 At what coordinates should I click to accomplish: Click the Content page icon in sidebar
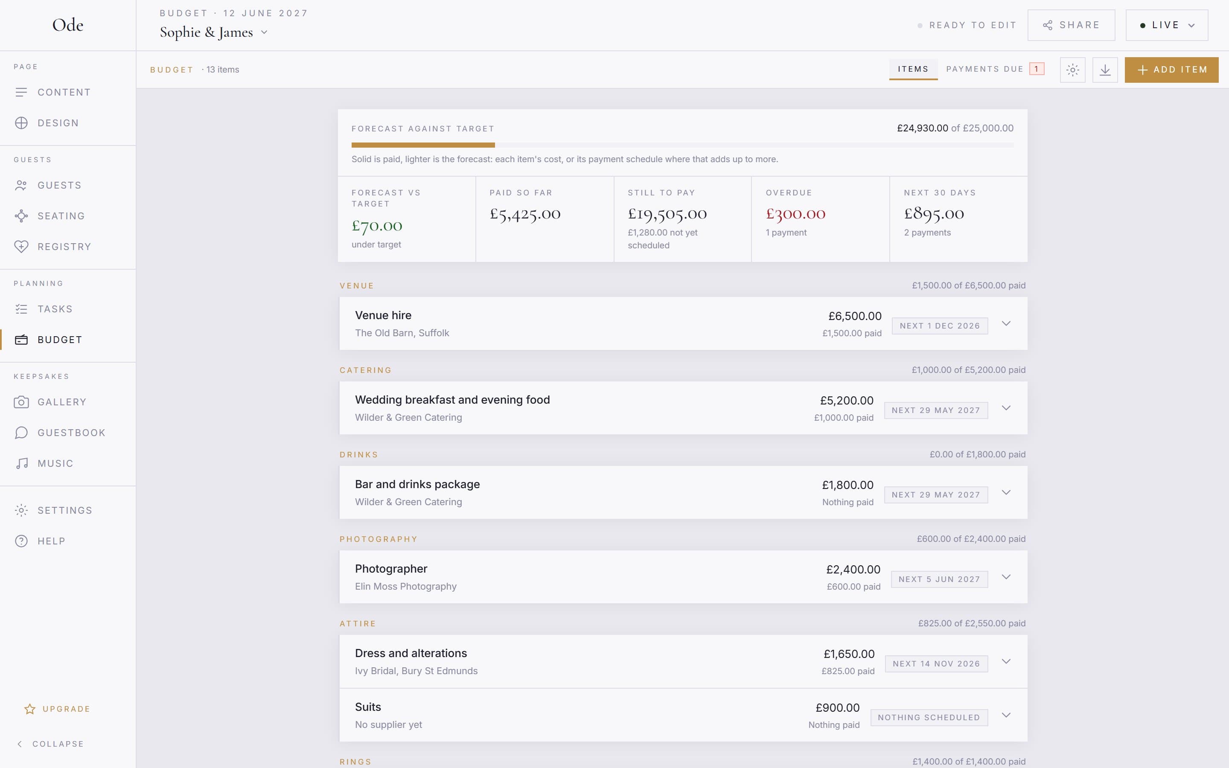[21, 92]
